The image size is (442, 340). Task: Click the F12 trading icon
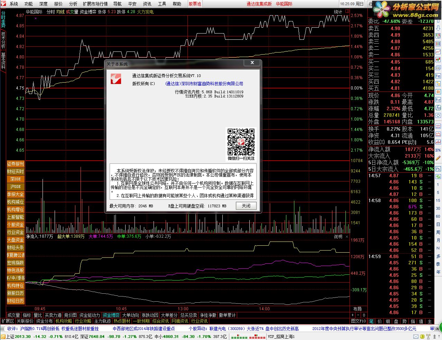tap(438, 100)
